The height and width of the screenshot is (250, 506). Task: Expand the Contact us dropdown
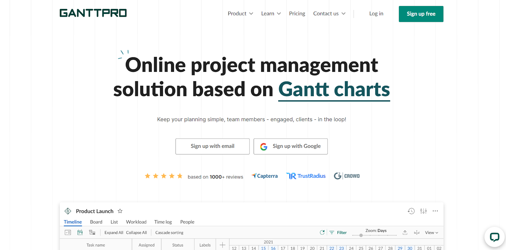tap(329, 14)
